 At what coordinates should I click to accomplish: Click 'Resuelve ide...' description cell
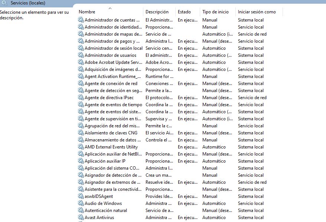click(x=159, y=182)
